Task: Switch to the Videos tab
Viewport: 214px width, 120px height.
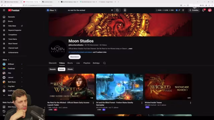Action: coord(62,63)
